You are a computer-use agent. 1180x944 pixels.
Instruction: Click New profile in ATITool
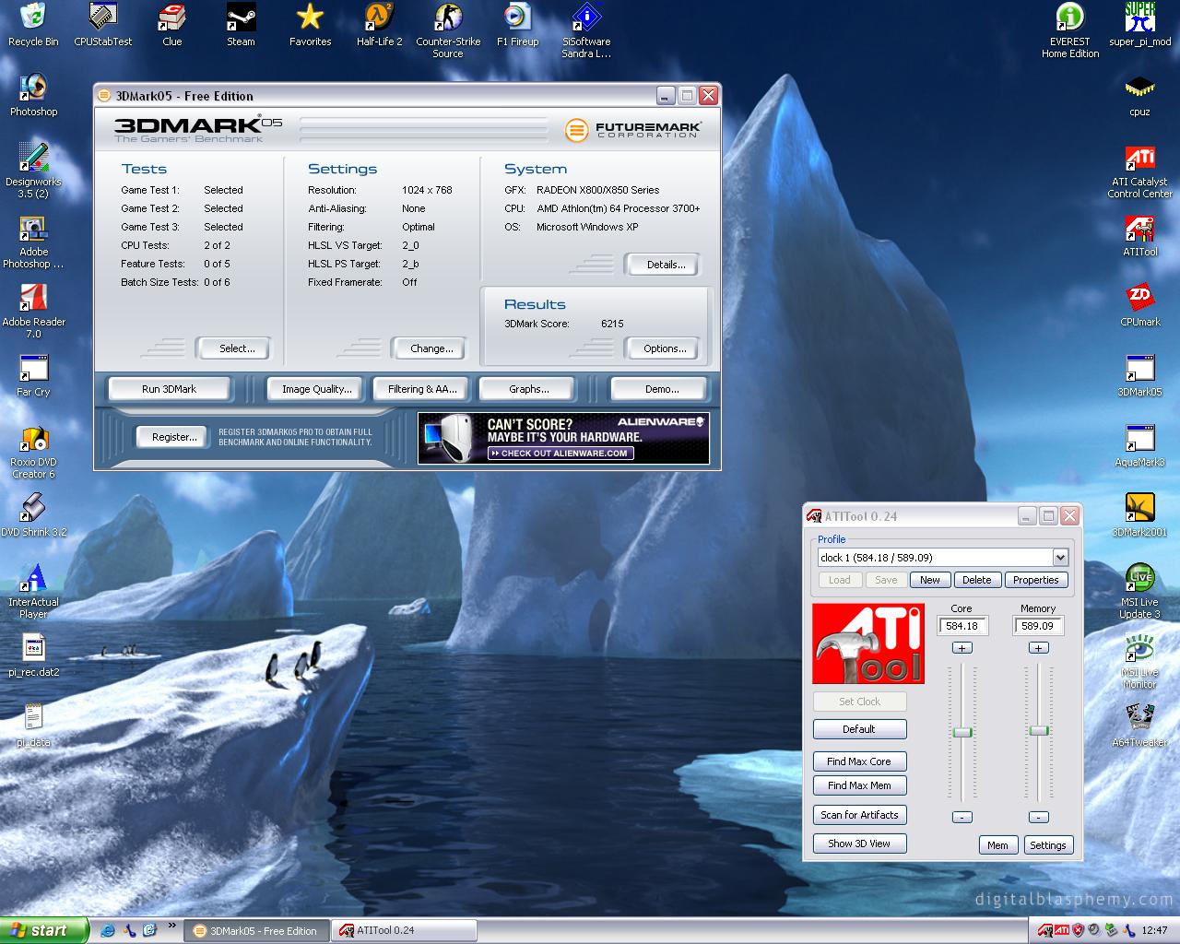[930, 580]
